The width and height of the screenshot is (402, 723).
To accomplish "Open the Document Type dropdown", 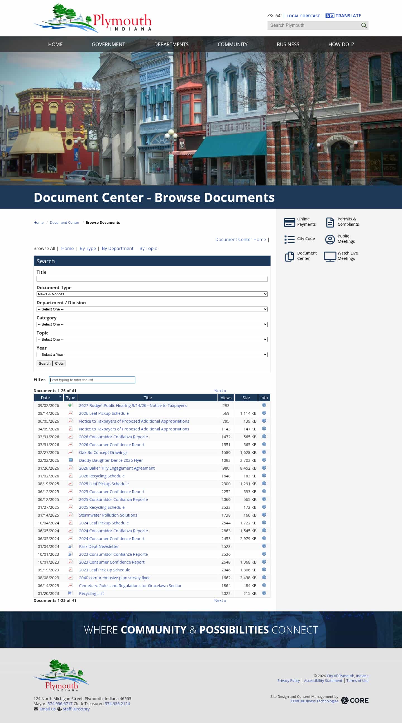I will point(152,294).
